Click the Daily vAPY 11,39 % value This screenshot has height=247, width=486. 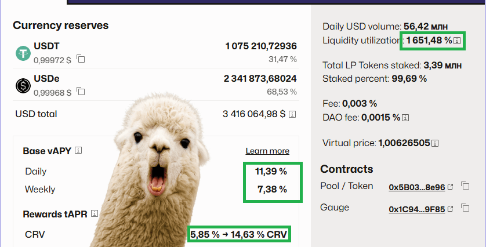click(271, 171)
